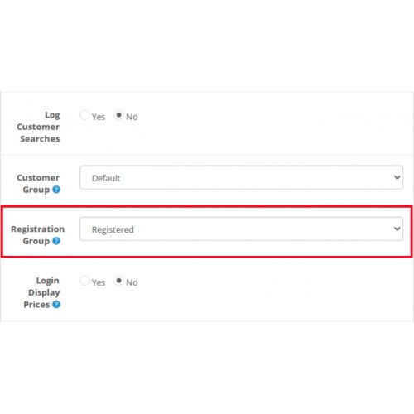Click the "No" text label for Login Display Prices
Viewport: 414px width, 414px height.
point(132,282)
